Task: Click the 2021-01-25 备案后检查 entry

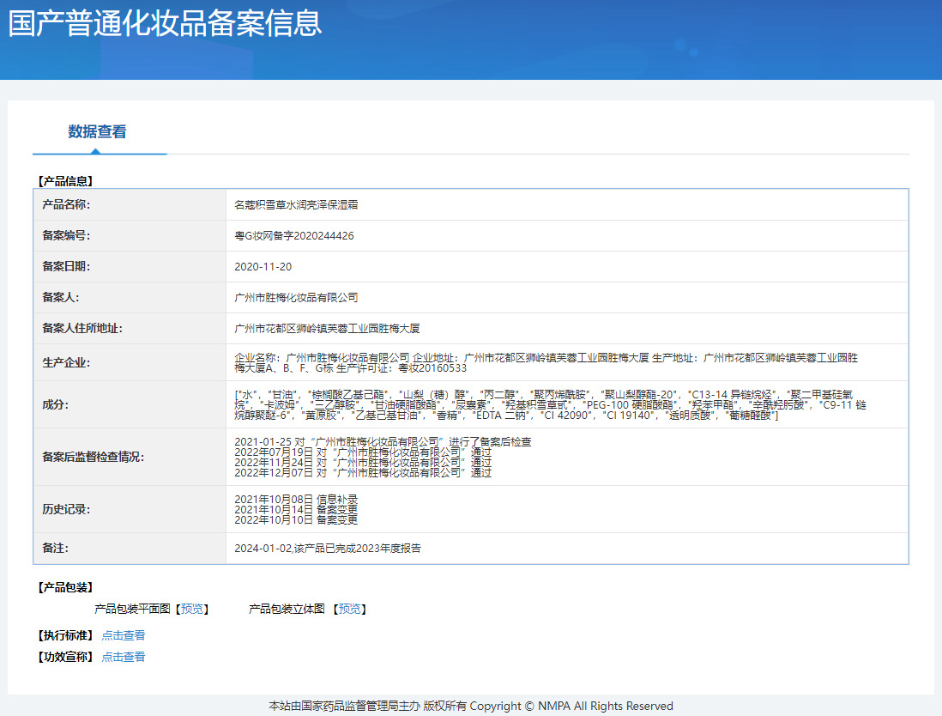Action: coord(383,442)
